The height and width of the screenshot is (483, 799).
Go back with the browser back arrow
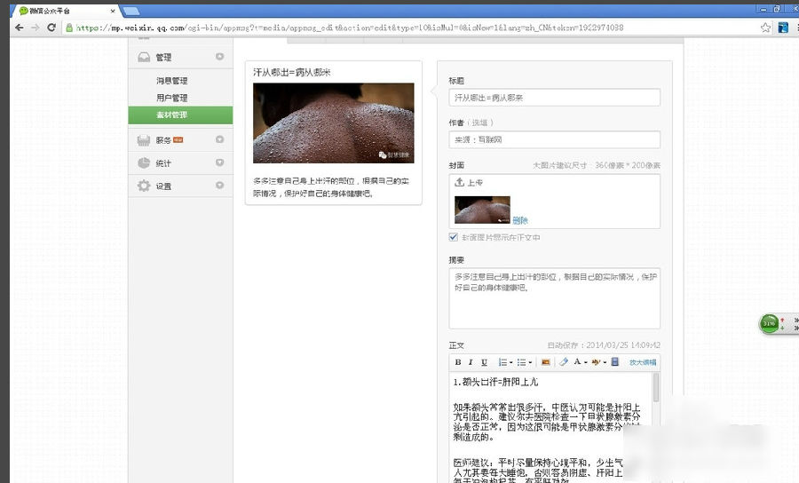20,28
